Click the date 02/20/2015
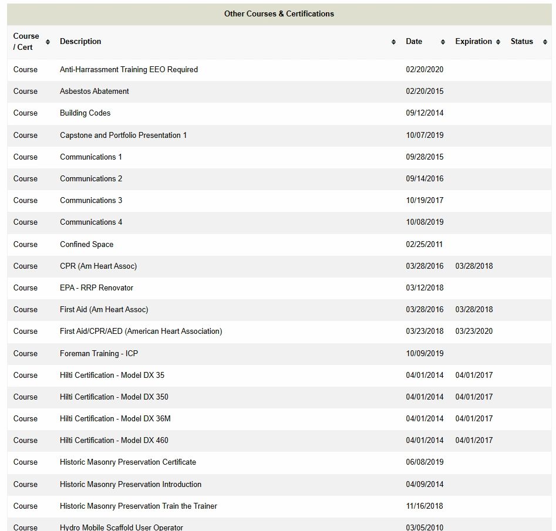This screenshot has width=556, height=531. pos(424,91)
